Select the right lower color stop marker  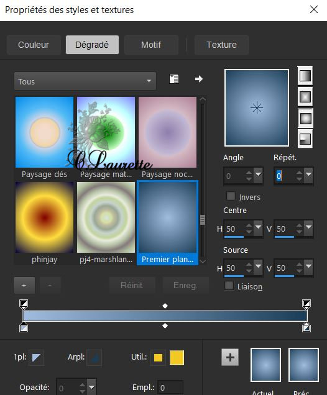click(306, 327)
